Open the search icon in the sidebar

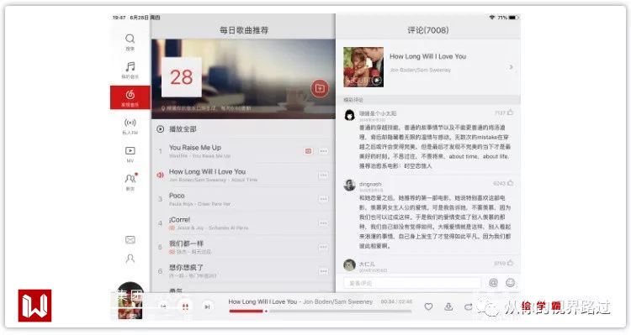130,39
